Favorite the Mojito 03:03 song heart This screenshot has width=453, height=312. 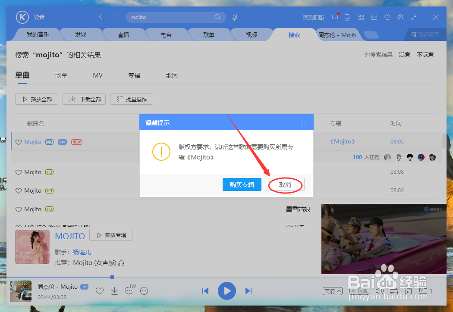19,191
